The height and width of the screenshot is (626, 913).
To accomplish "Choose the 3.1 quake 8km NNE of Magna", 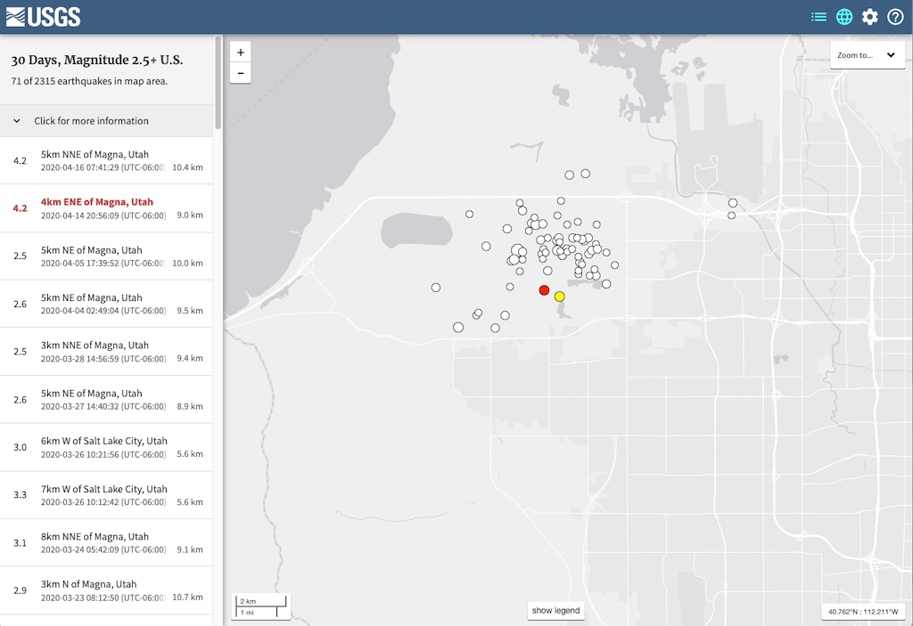I will point(107,542).
